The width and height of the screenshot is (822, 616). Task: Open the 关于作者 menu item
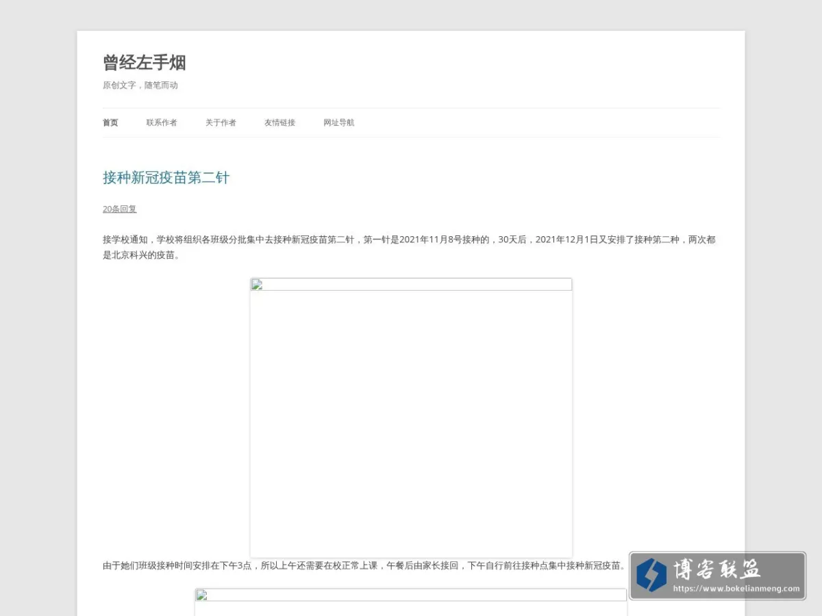coord(221,123)
